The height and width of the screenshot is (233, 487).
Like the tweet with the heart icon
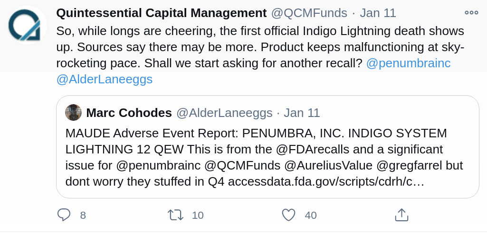pyautogui.click(x=288, y=215)
